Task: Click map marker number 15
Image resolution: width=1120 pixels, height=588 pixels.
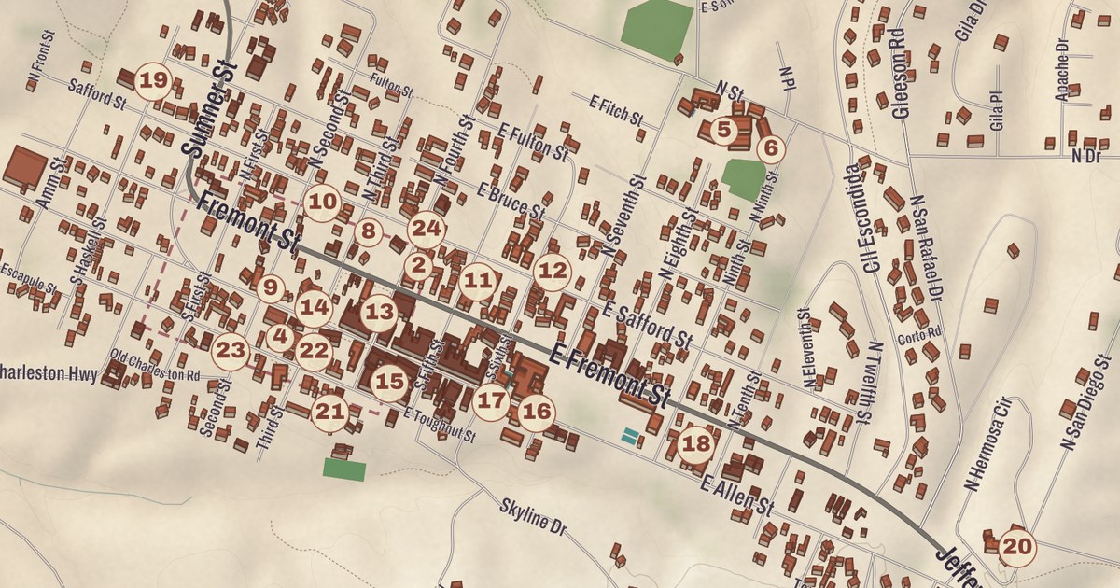Action: [x=389, y=381]
